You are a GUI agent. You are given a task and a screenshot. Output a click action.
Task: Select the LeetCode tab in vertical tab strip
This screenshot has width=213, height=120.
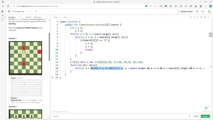click(3, 15)
